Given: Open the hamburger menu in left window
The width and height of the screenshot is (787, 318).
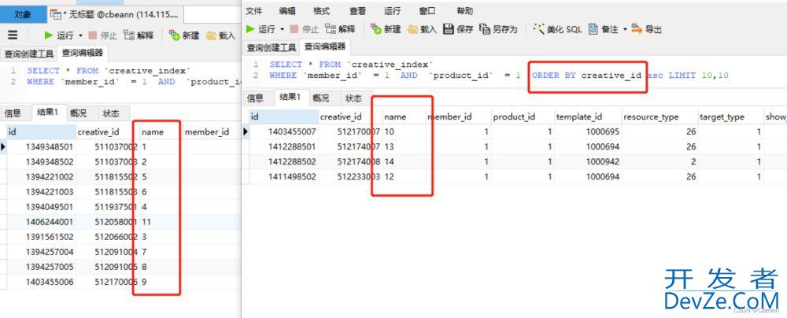Looking at the screenshot, I should (x=13, y=35).
